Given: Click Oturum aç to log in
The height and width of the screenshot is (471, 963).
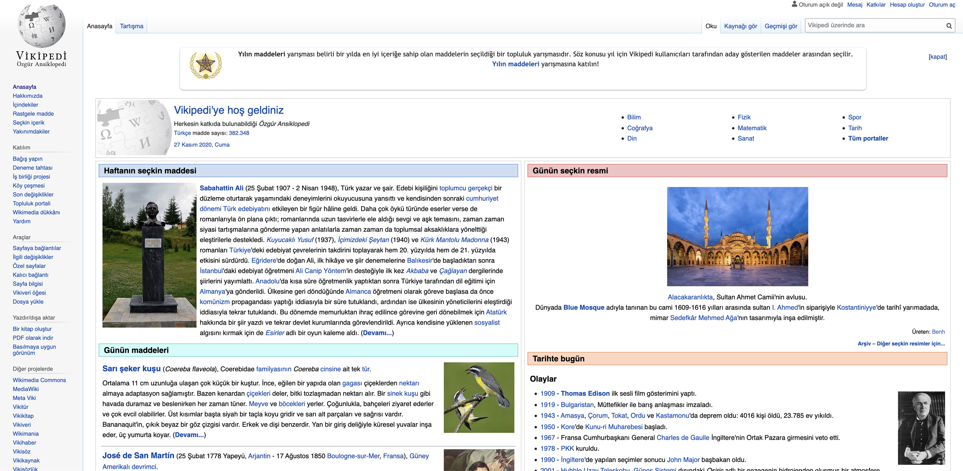Looking at the screenshot, I should point(942,5).
